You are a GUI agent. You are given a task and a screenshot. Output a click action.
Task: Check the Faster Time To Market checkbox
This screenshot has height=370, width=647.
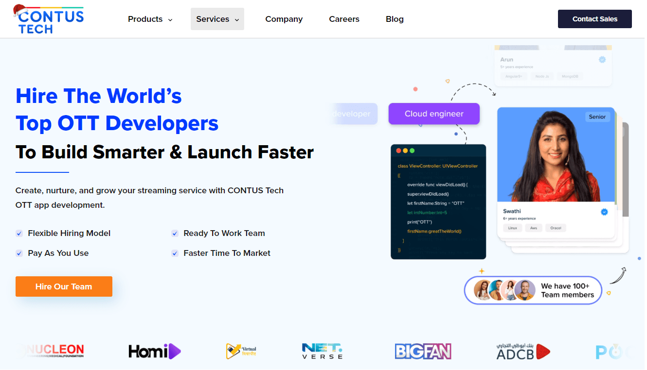point(175,253)
